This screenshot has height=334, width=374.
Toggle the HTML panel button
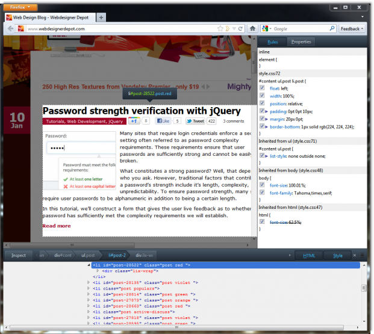pyautogui.click(x=309, y=256)
